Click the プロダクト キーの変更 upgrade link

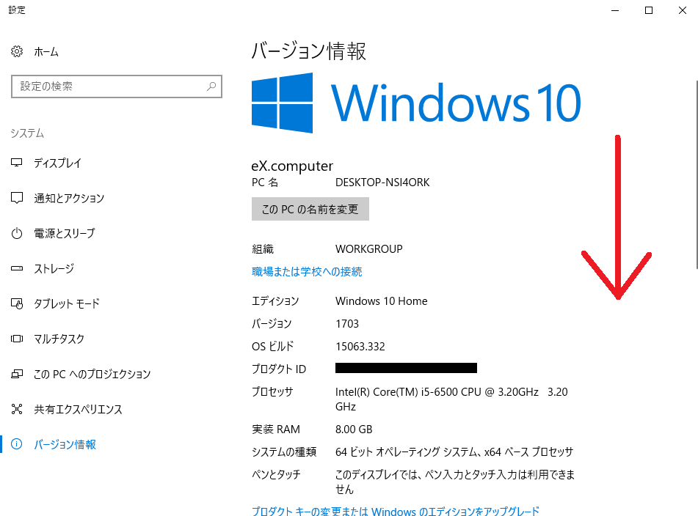tap(395, 511)
